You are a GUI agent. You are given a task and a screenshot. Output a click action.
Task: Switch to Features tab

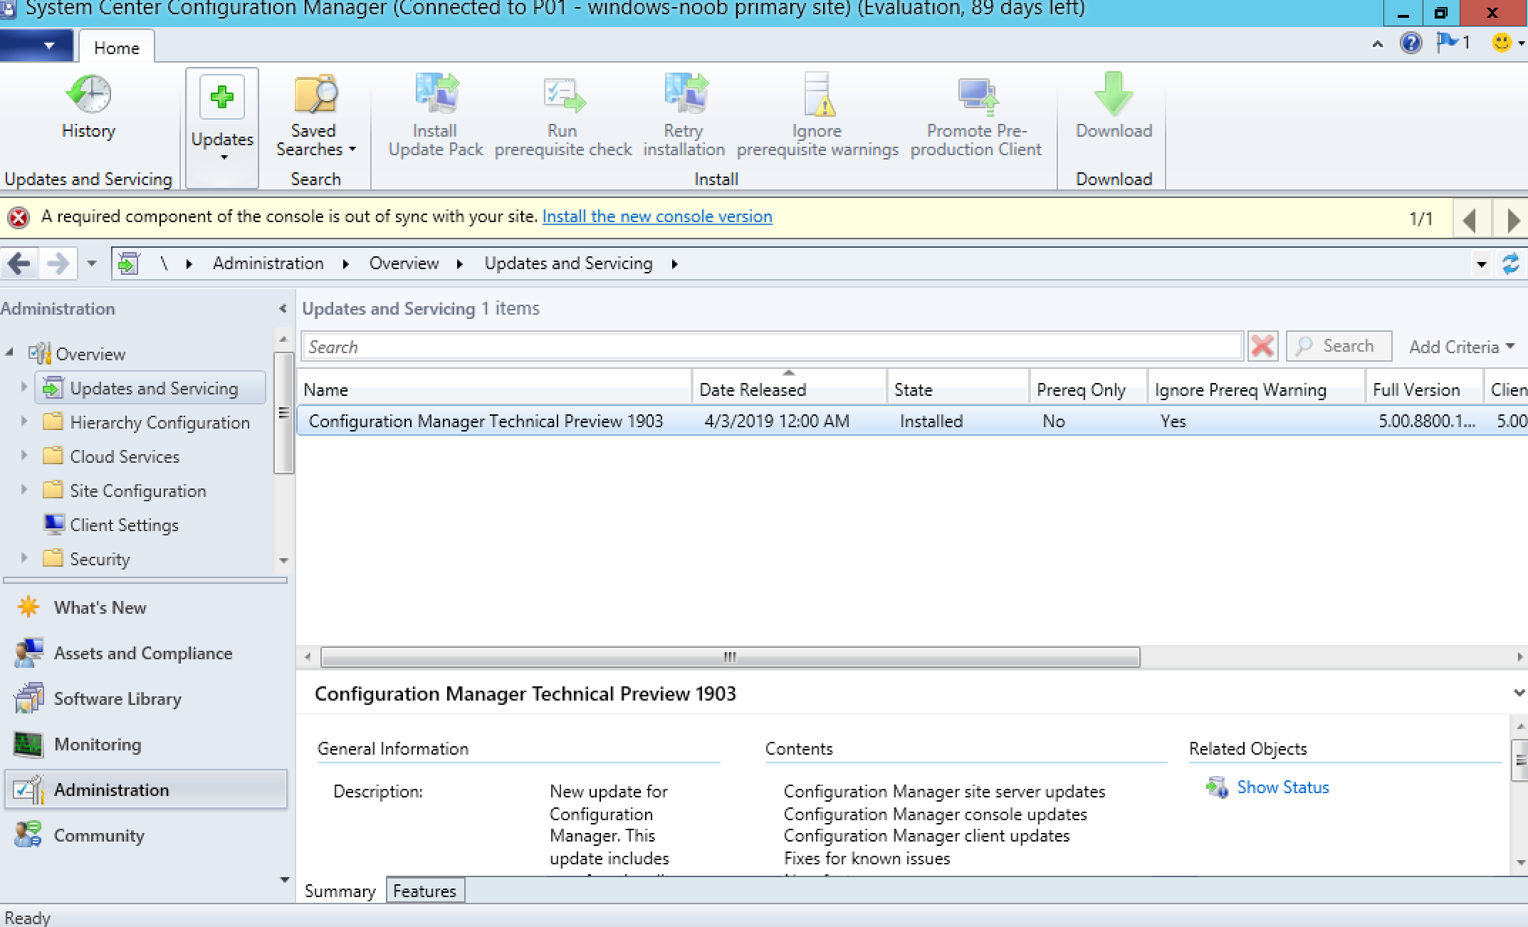tap(425, 891)
